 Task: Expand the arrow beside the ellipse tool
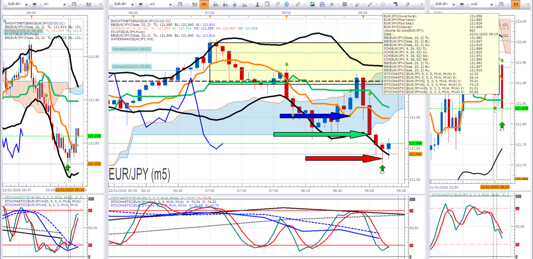(389, 4)
